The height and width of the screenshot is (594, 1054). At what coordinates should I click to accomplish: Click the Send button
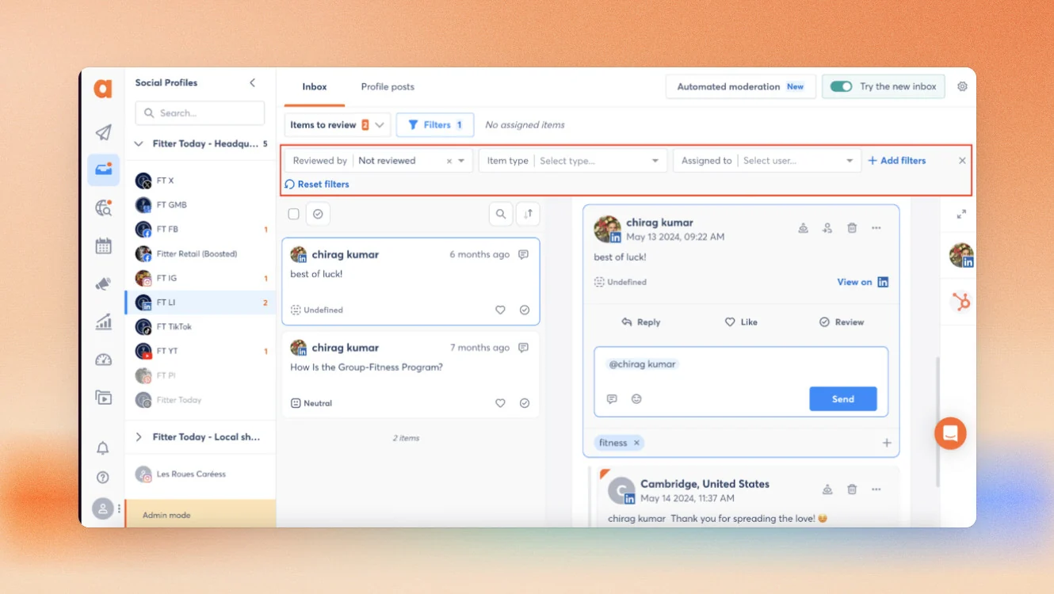click(843, 399)
